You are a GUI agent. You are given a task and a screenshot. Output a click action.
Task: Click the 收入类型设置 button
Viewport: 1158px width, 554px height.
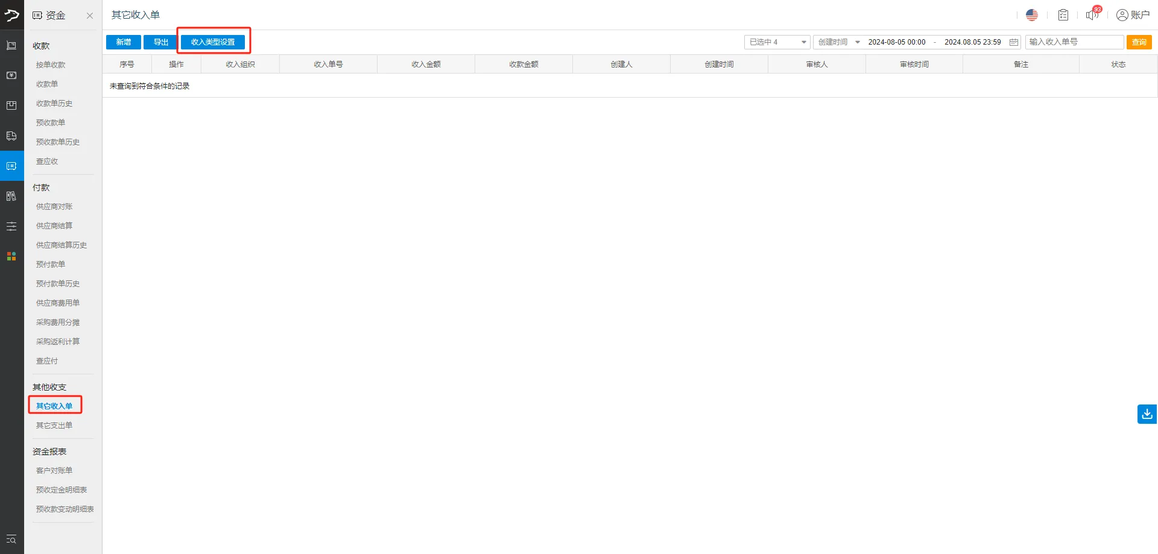pos(213,42)
